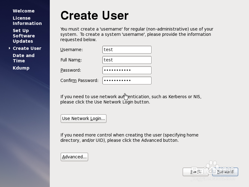Image resolution: width=249 pixels, height=187 pixels.
Task: Click 'You must create a username' paragraph
Action: coord(137,34)
